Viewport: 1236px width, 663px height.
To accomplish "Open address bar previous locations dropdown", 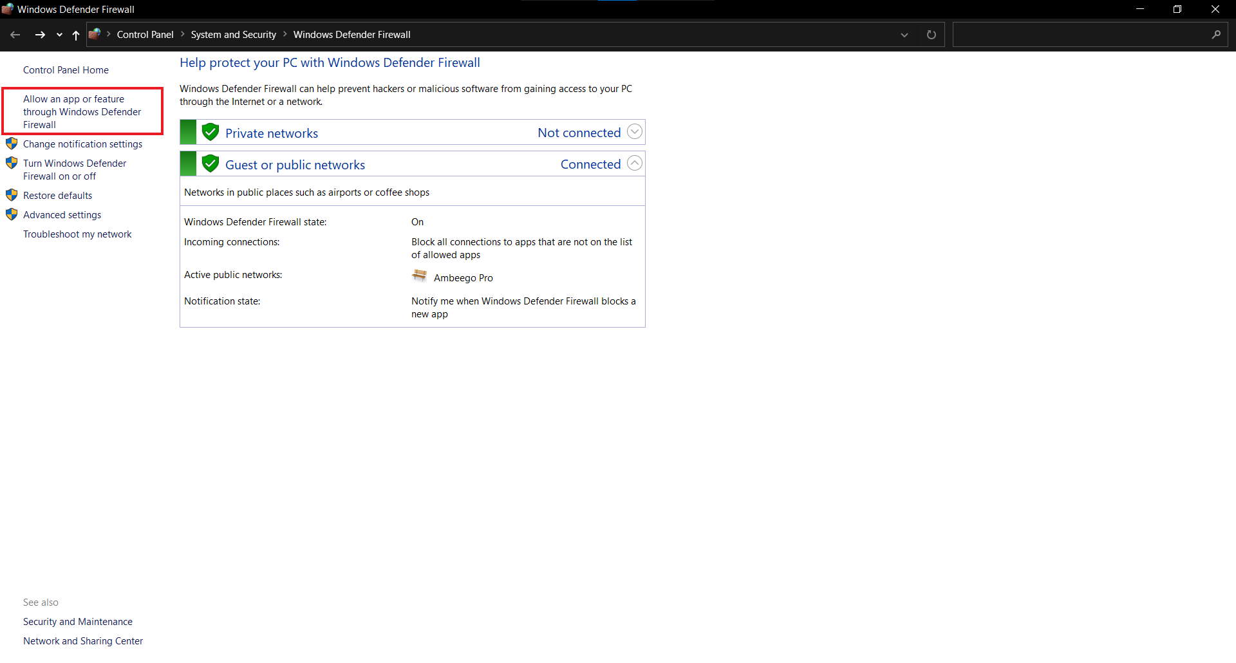I will 904,35.
